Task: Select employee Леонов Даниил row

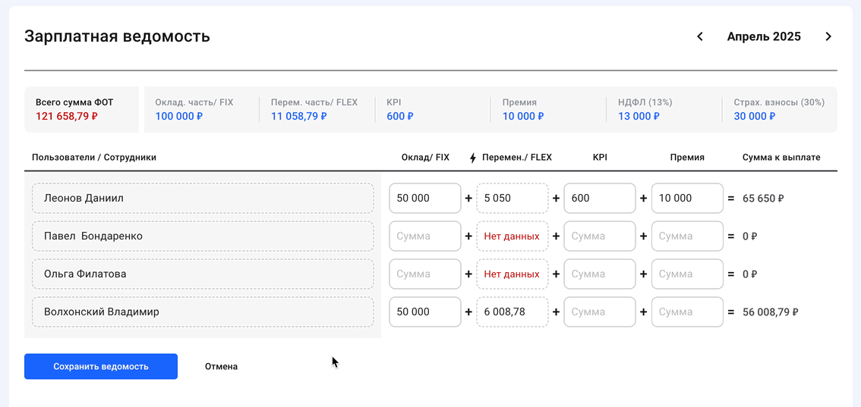Action: [x=203, y=198]
